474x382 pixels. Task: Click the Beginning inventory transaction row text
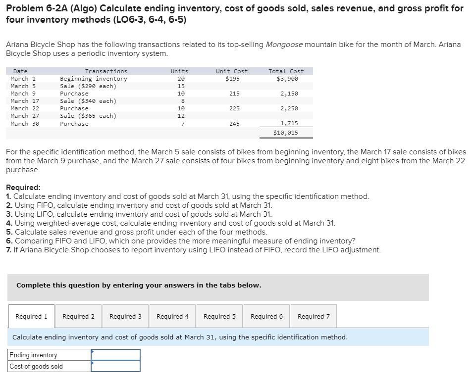tap(94, 79)
